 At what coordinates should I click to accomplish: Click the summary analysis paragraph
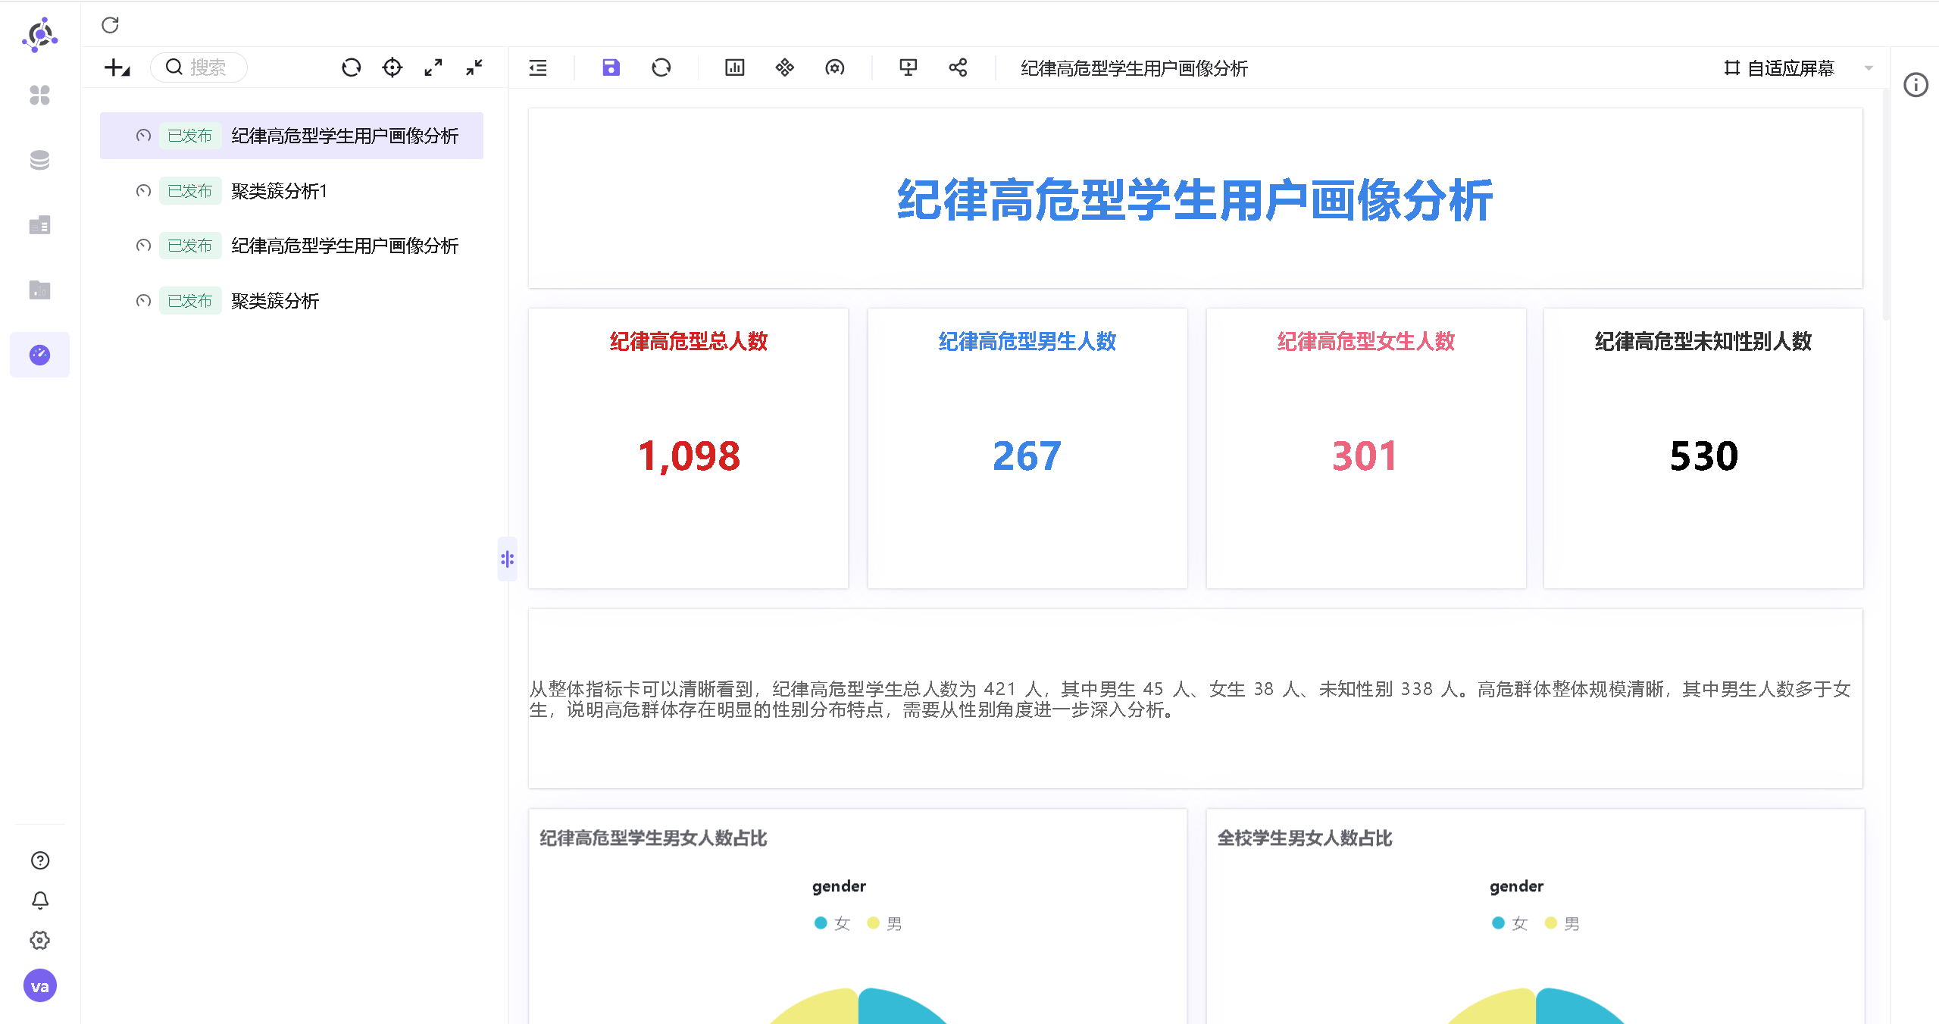1190,699
